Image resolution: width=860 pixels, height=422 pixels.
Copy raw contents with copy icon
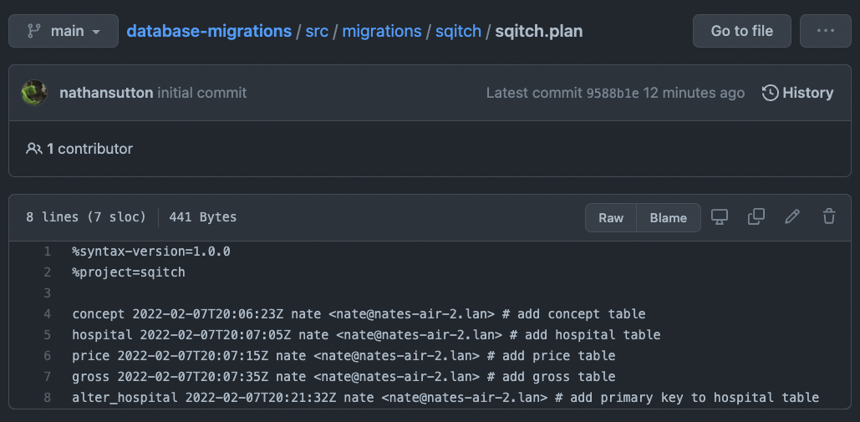click(756, 217)
